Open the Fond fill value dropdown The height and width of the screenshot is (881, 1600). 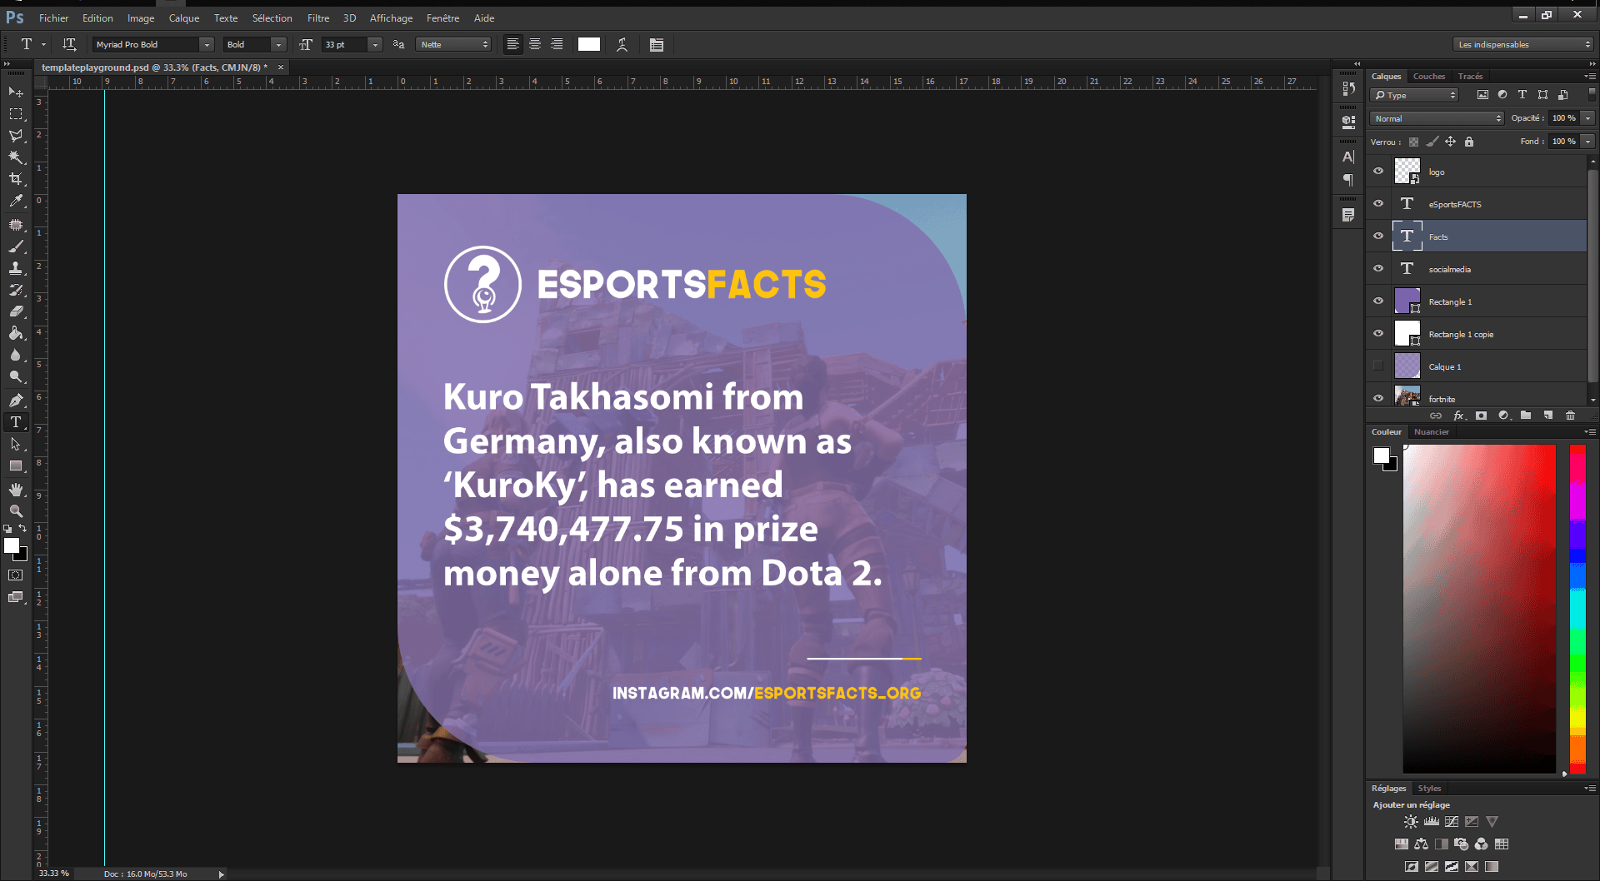1587,142
